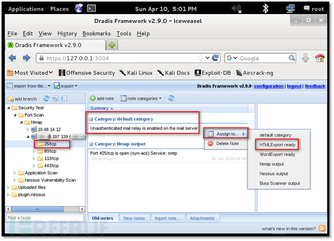The image size is (334, 241).
Task: Open the Offensive Security bookmark
Action: pyautogui.click(x=87, y=73)
